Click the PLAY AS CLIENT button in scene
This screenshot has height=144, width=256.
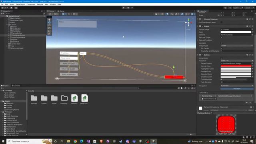(x=69, y=69)
